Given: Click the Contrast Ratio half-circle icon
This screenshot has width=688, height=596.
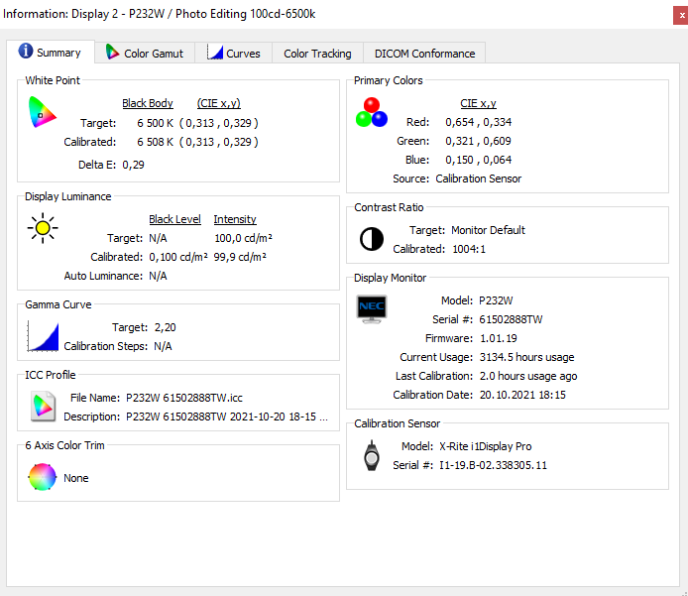Looking at the screenshot, I should click(x=371, y=239).
